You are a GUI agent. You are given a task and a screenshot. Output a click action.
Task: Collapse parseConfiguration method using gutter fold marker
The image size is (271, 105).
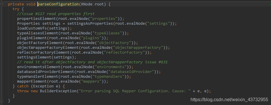(x=2, y=5)
